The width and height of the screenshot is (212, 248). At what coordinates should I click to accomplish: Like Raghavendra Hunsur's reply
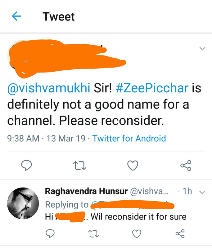pos(137,234)
